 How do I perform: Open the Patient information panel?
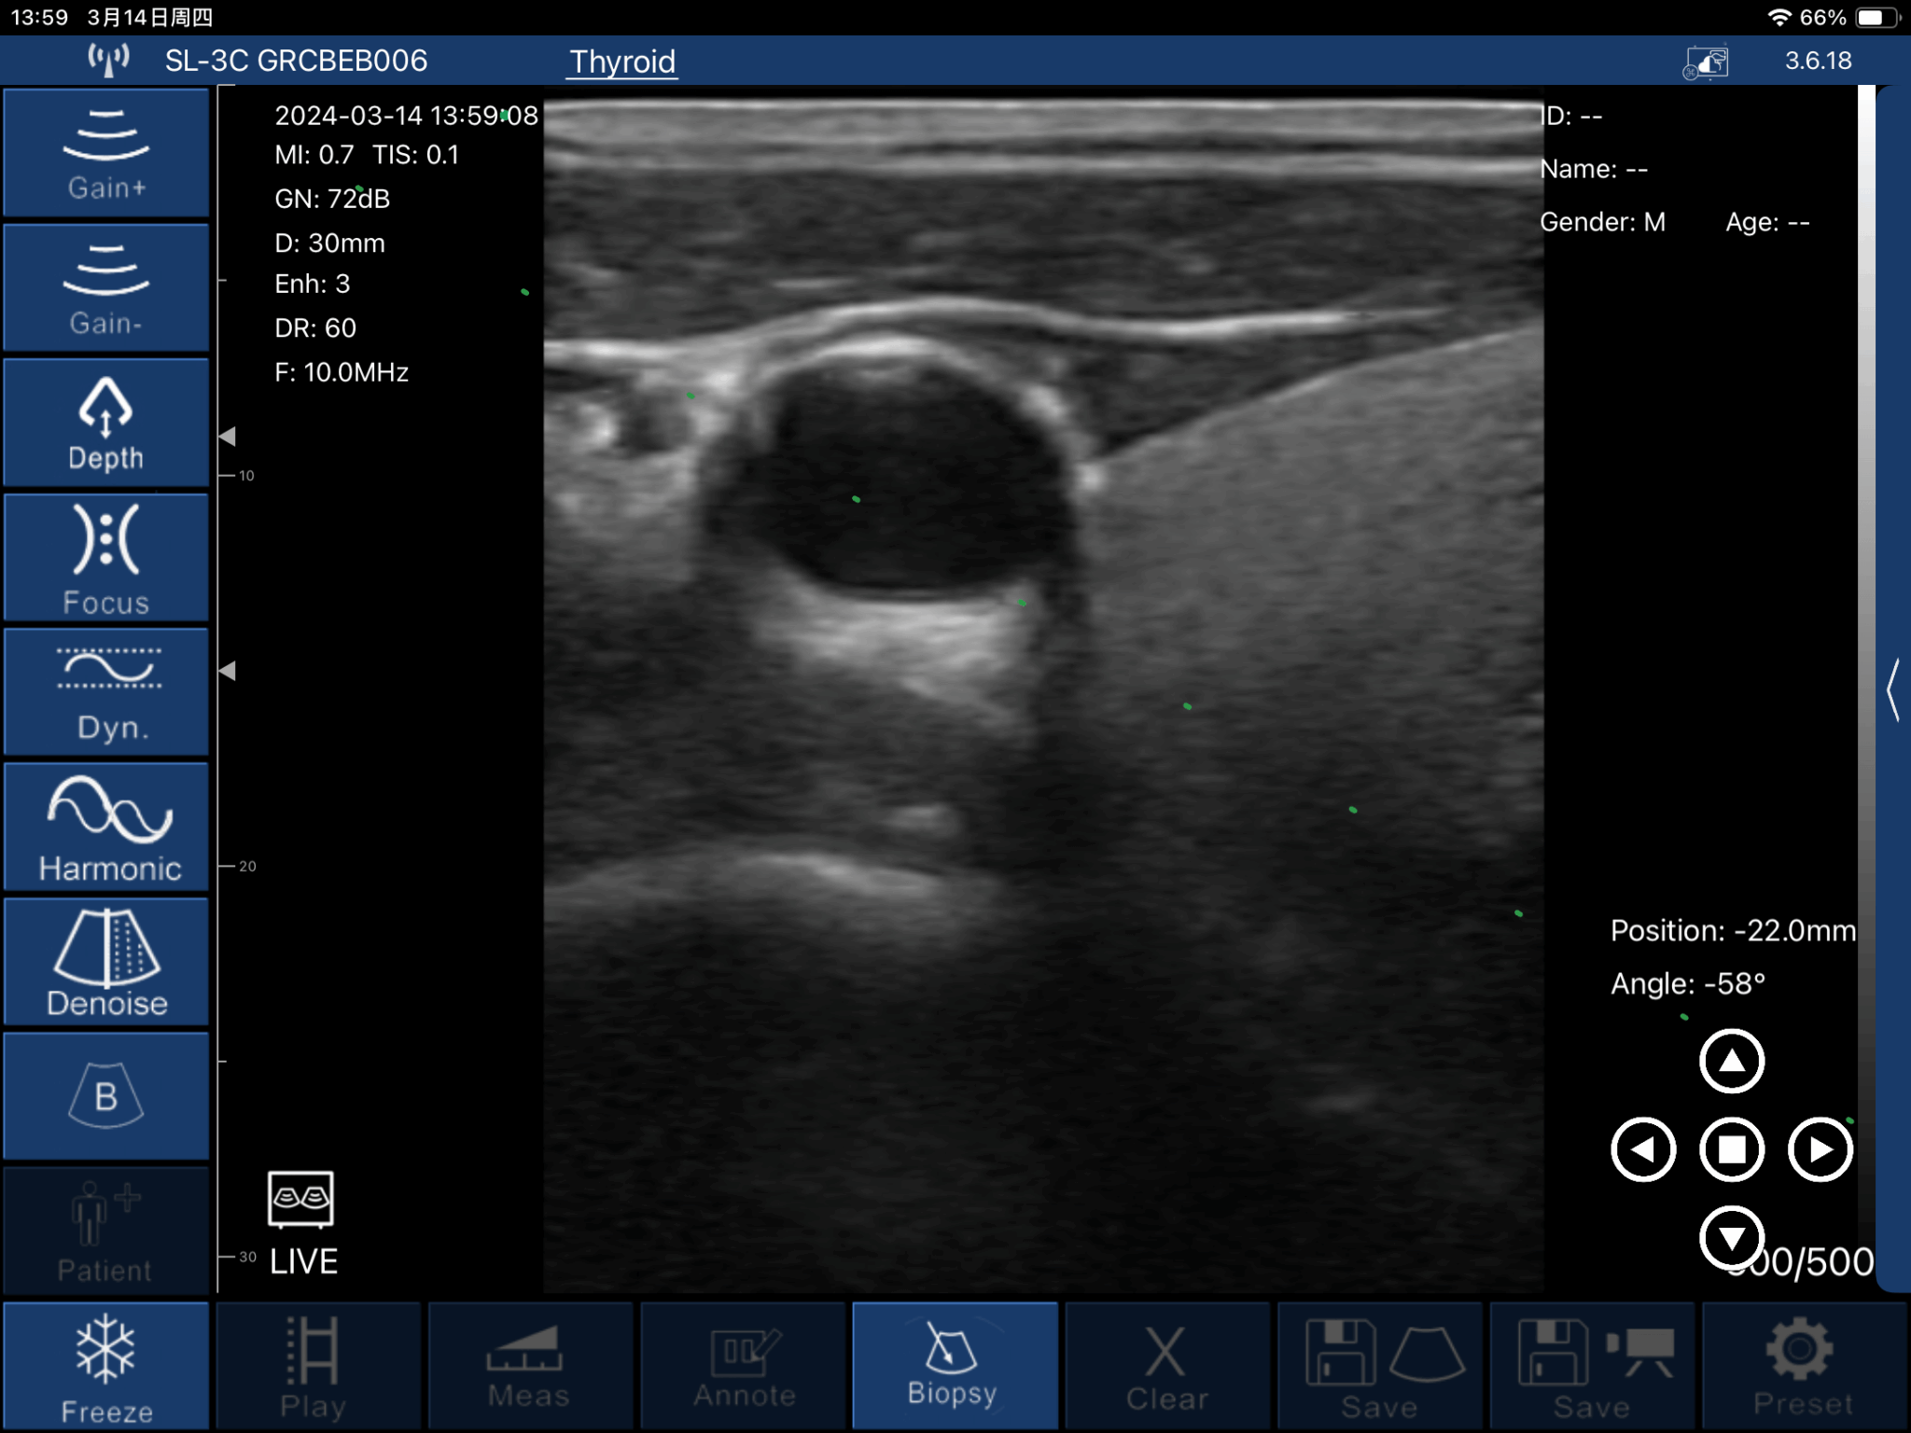(105, 1230)
